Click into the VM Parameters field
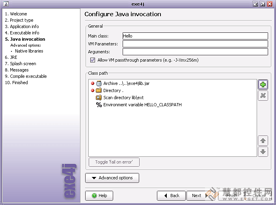Image resolution: width=276 pixels, height=205 pixels. (195, 44)
